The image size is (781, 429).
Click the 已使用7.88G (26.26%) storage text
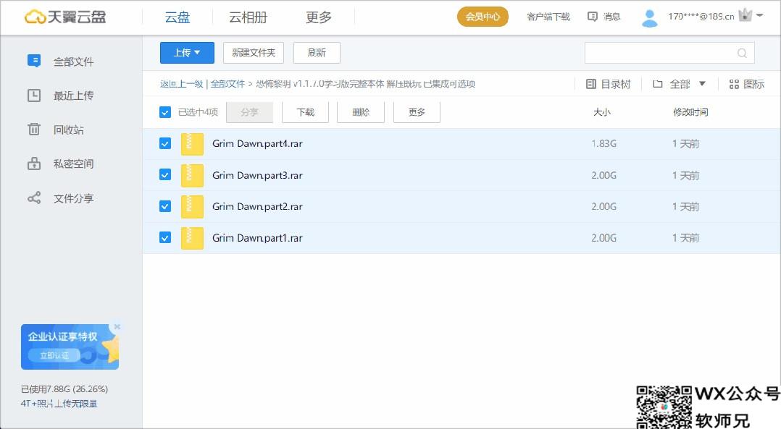coord(64,388)
